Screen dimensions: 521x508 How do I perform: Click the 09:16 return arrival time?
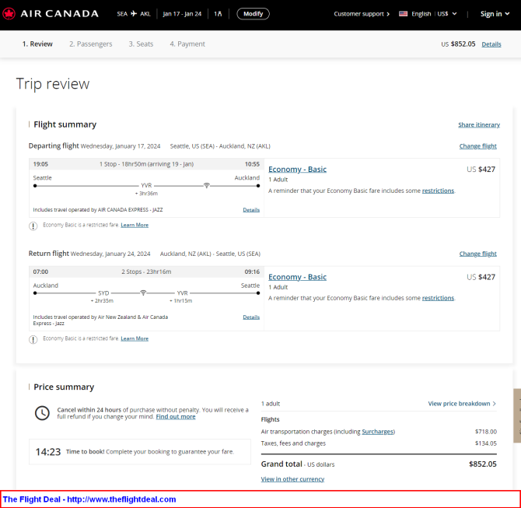(252, 272)
